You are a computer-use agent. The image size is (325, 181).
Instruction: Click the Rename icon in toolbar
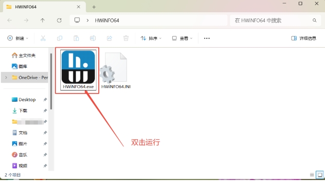(x=92, y=38)
